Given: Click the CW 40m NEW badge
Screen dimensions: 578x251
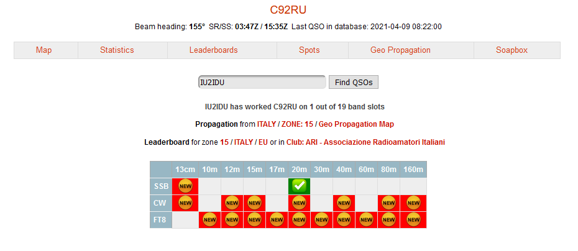Looking at the screenshot, I should [x=344, y=203].
